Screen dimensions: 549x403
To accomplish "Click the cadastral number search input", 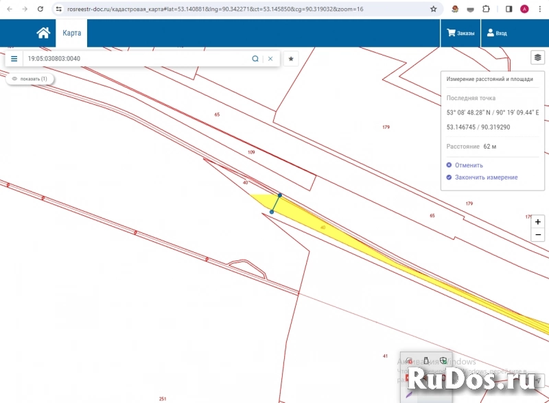I will [137, 59].
